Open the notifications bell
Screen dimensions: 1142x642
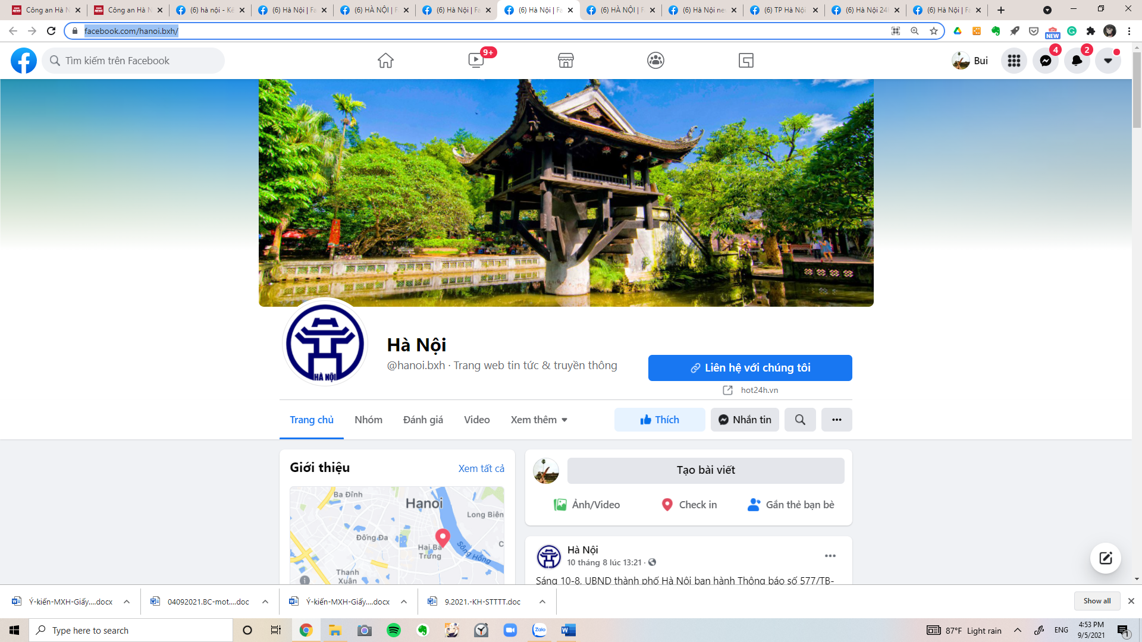1077,61
